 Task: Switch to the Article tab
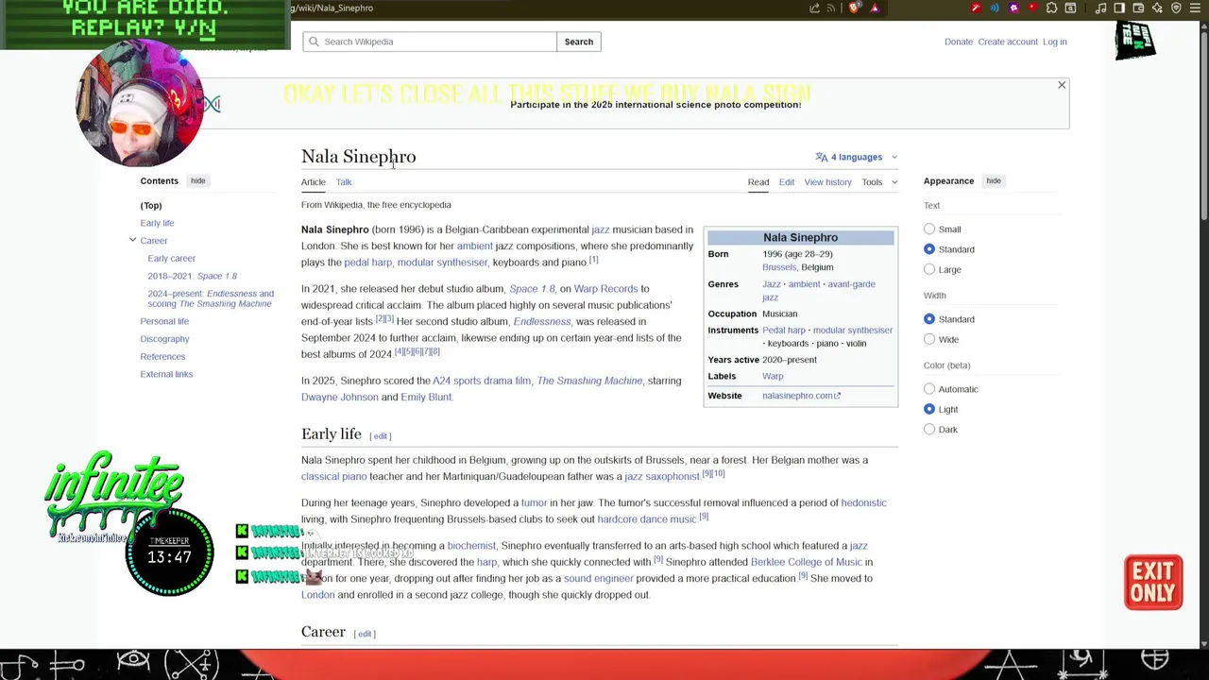[313, 182]
